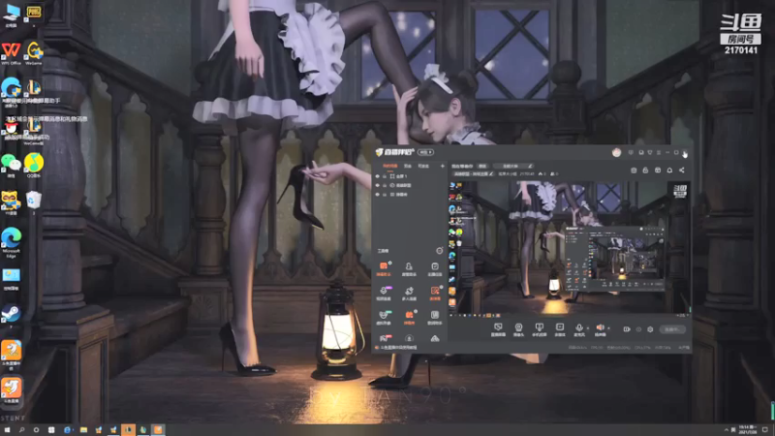Open WPS Office desktop shortcut
The height and width of the screenshot is (436, 775).
coord(11,53)
